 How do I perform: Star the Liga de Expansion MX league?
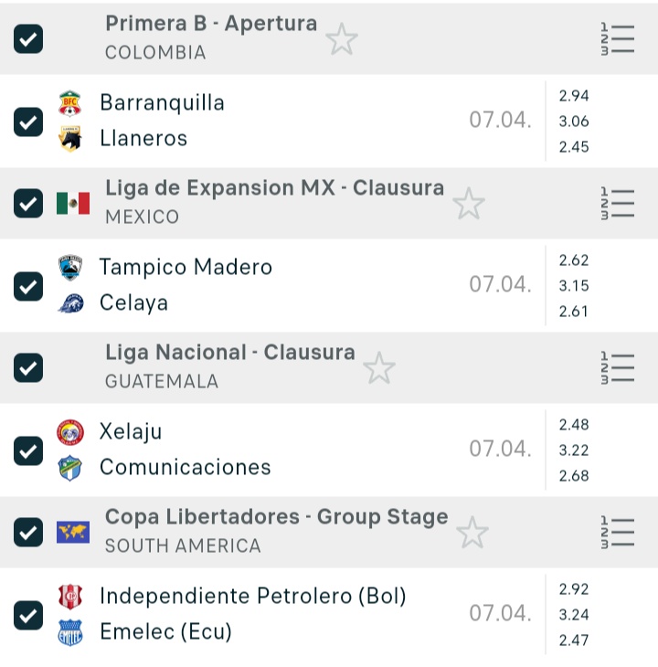(x=469, y=204)
